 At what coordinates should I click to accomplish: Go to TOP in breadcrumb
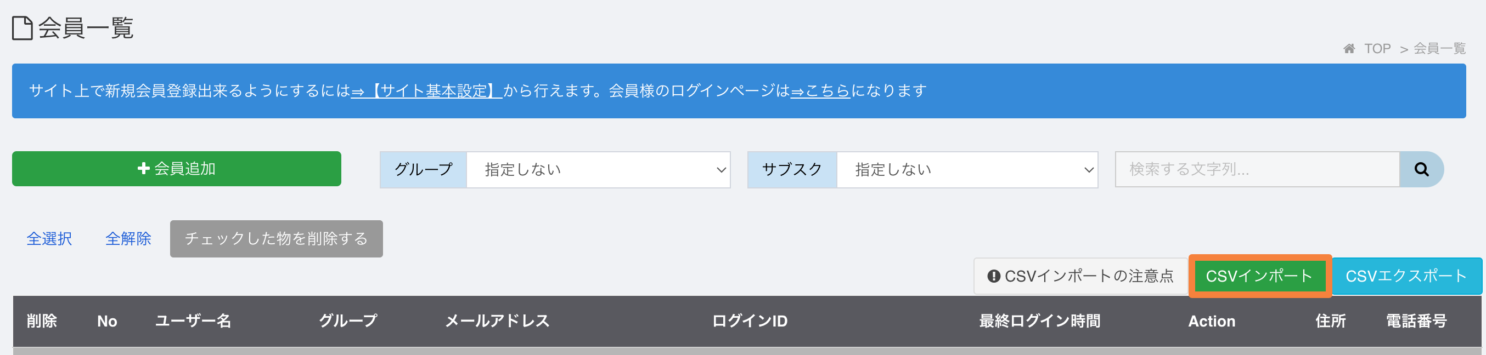click(x=1377, y=48)
